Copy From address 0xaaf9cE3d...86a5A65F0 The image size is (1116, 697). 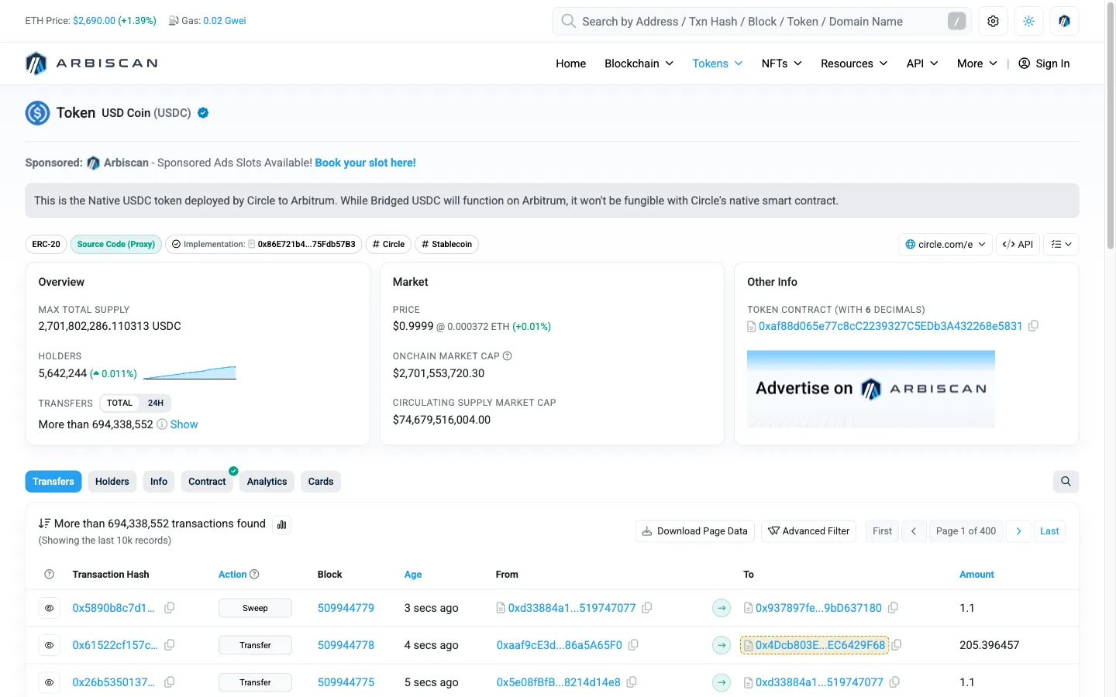[633, 645]
